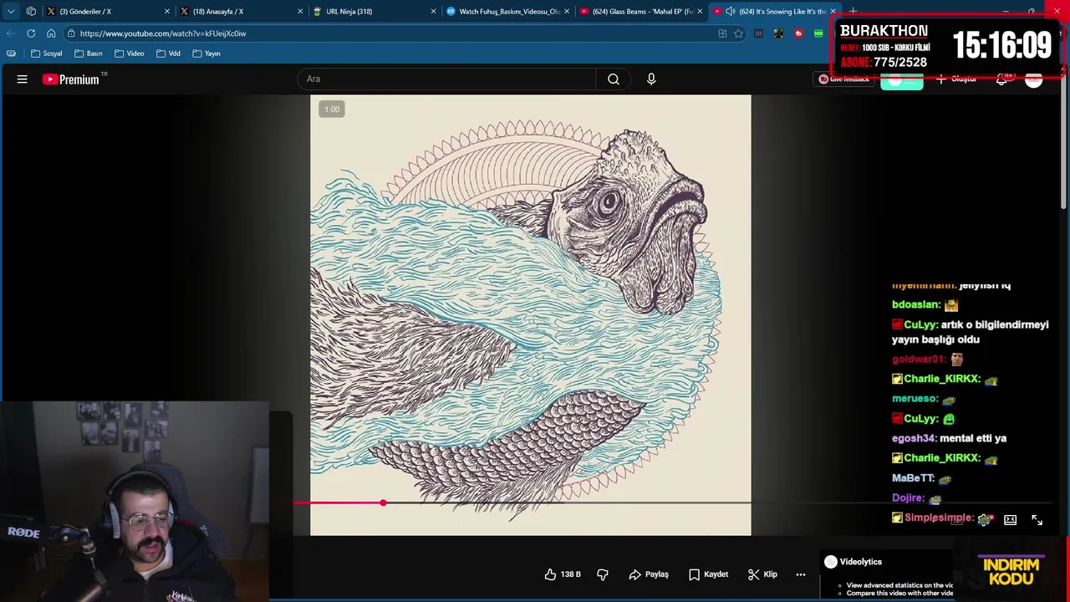The height and width of the screenshot is (602, 1070).
Task: Click the Videolytics panel header
Action: [853, 562]
